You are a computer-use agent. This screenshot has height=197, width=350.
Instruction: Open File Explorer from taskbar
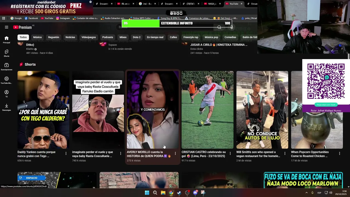pyautogui.click(x=163, y=193)
